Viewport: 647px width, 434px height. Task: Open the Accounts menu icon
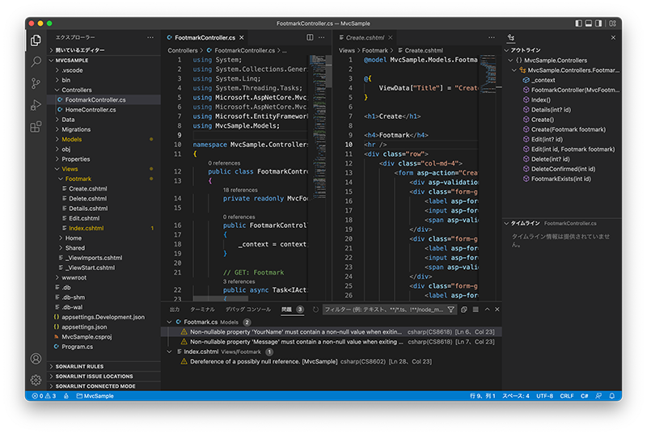pos(36,359)
